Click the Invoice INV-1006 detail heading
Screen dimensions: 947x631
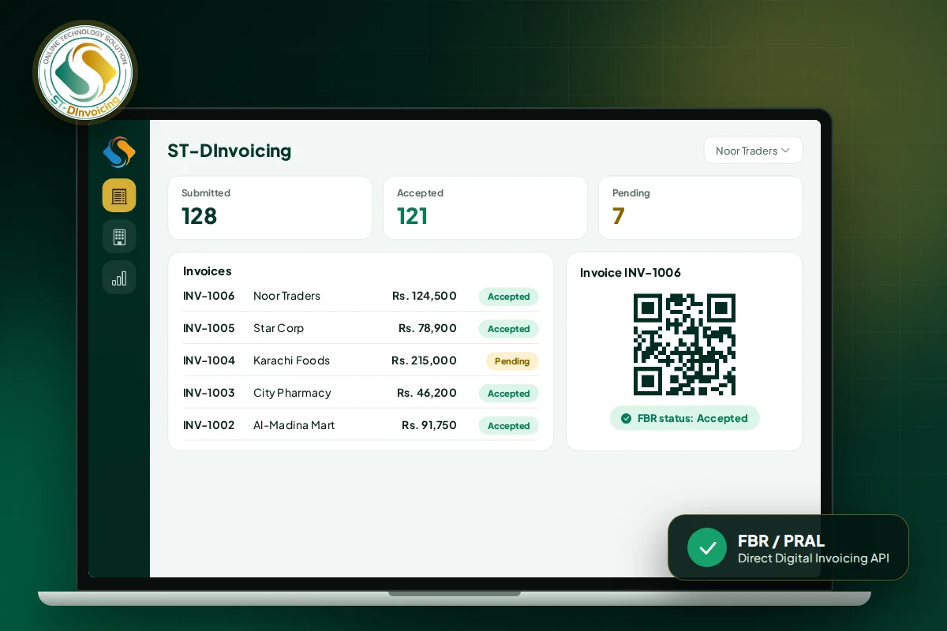pyautogui.click(x=631, y=273)
